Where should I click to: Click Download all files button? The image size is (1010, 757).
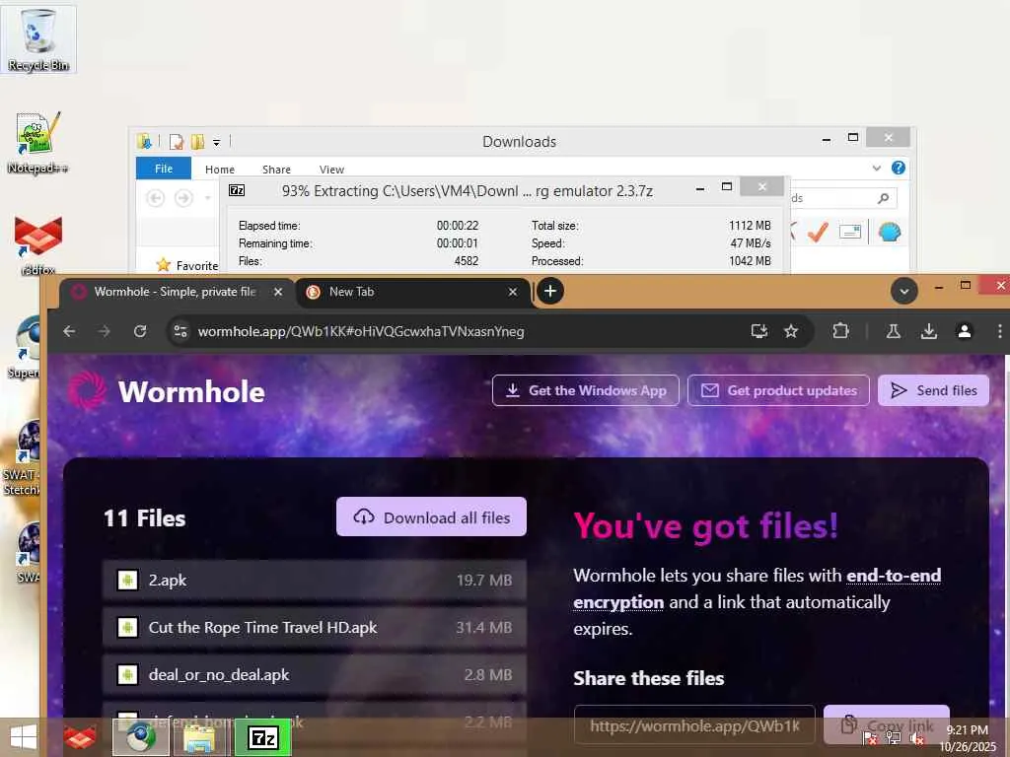[432, 516]
